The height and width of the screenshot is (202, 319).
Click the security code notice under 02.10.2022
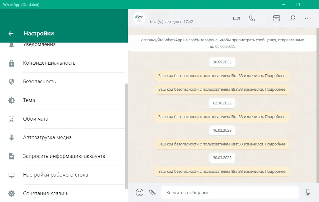pyautogui.click(x=222, y=117)
